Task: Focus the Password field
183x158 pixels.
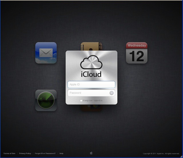Action: pyautogui.click(x=91, y=93)
